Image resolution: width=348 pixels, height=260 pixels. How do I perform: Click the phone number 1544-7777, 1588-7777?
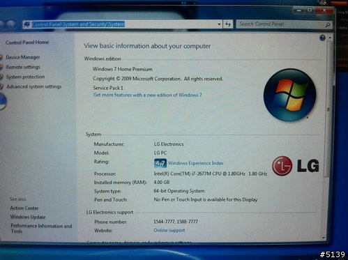(x=176, y=222)
